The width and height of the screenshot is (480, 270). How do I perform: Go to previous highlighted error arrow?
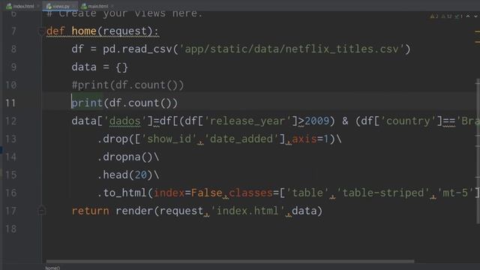point(468,16)
